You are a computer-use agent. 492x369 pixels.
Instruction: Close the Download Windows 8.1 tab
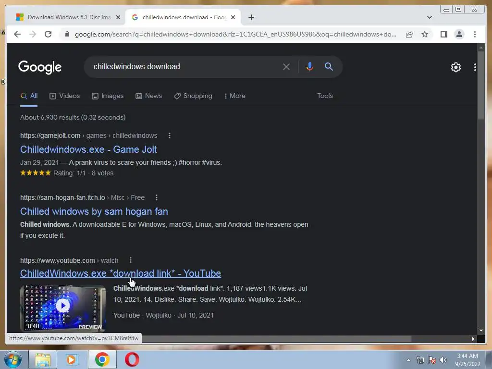(x=118, y=17)
